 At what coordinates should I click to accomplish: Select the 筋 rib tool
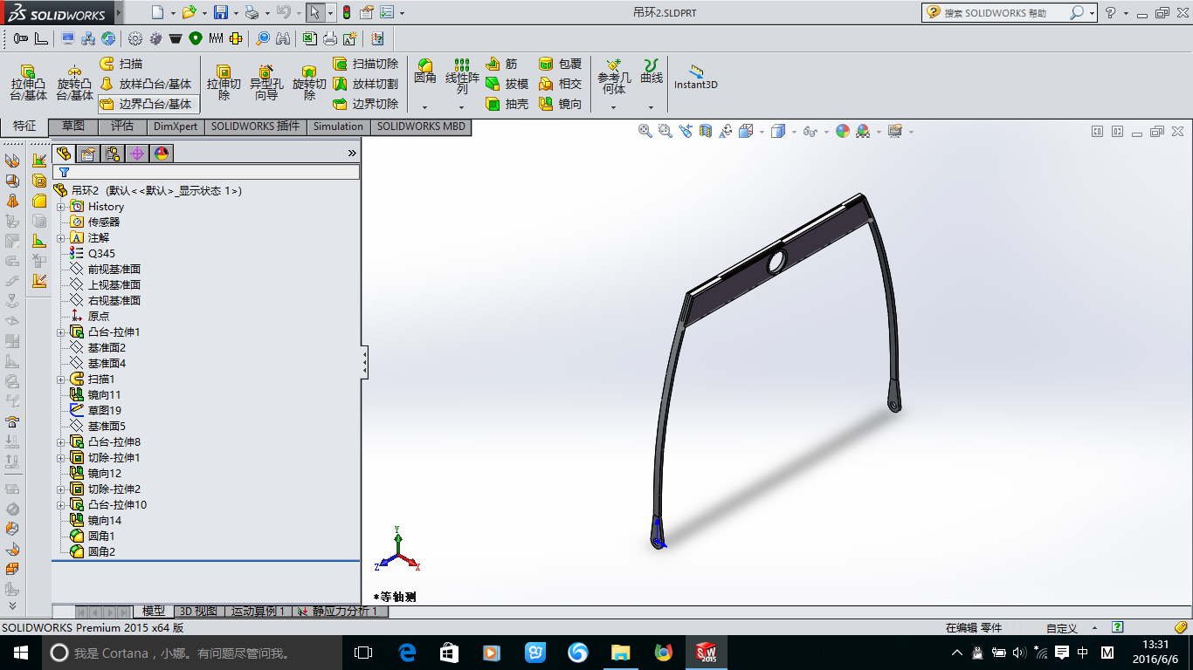coord(501,64)
